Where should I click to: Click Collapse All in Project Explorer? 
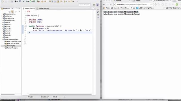click(x=9, y=12)
